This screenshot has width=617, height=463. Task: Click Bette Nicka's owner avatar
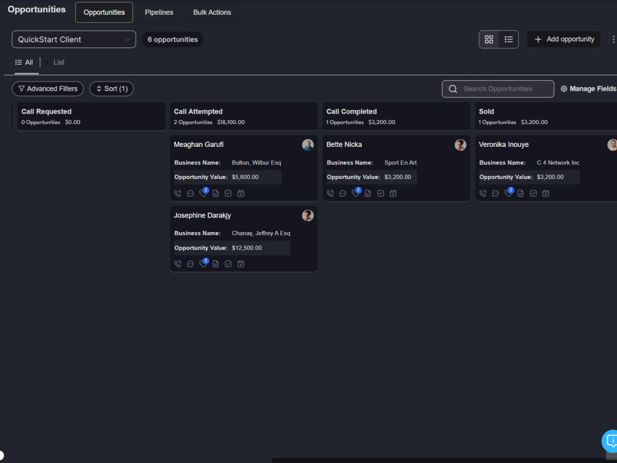pos(460,144)
